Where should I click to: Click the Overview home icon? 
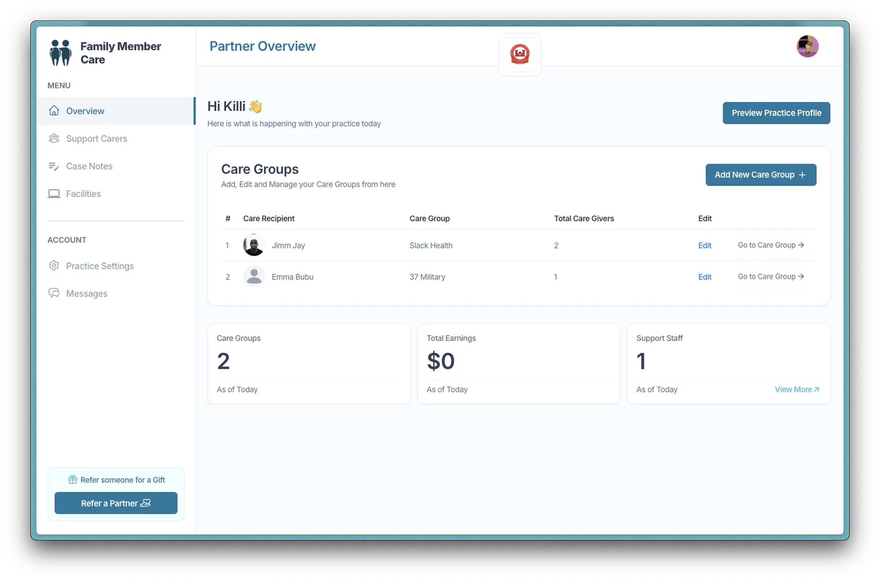click(54, 110)
